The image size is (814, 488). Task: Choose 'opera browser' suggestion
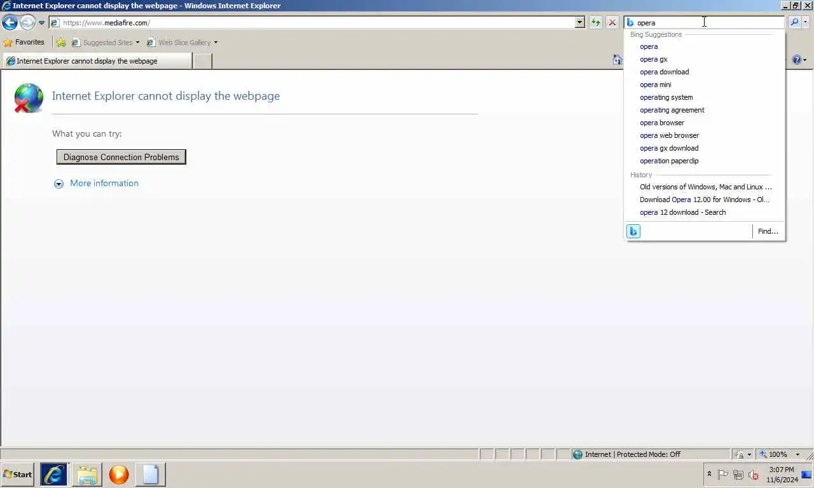coord(705,123)
